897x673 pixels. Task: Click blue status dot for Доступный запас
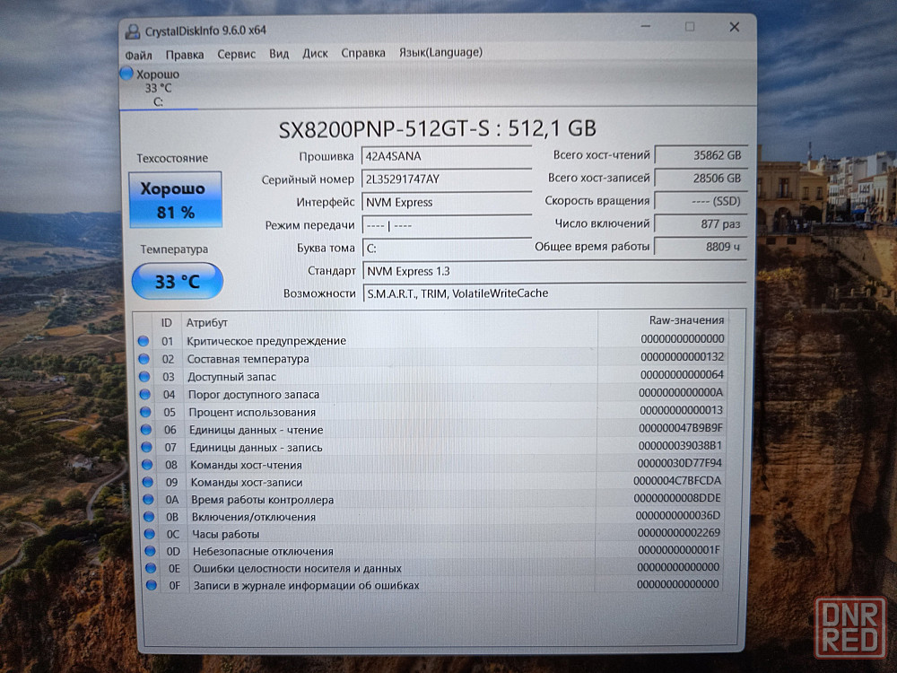point(144,377)
